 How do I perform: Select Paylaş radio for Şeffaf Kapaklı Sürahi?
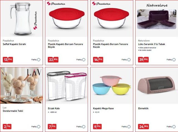(39, 60)
